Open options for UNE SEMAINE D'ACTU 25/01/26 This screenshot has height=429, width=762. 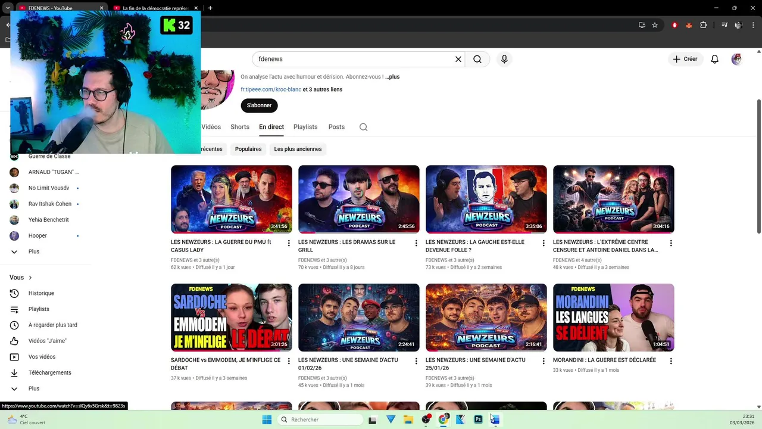coord(544,361)
